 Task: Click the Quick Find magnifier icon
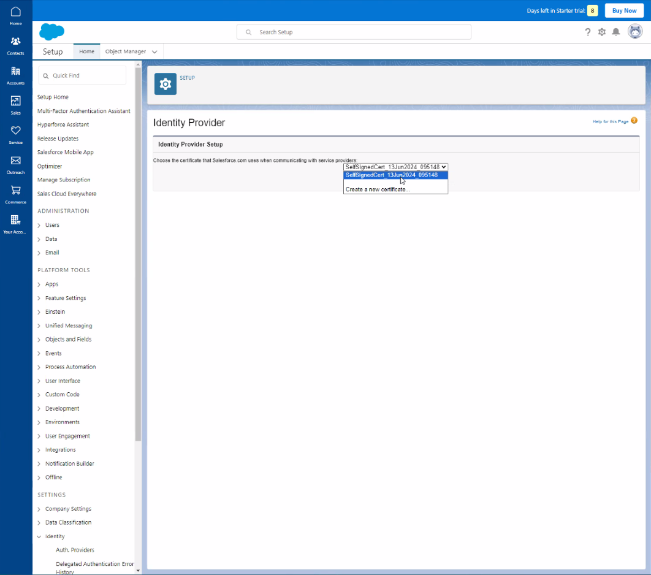coord(46,75)
